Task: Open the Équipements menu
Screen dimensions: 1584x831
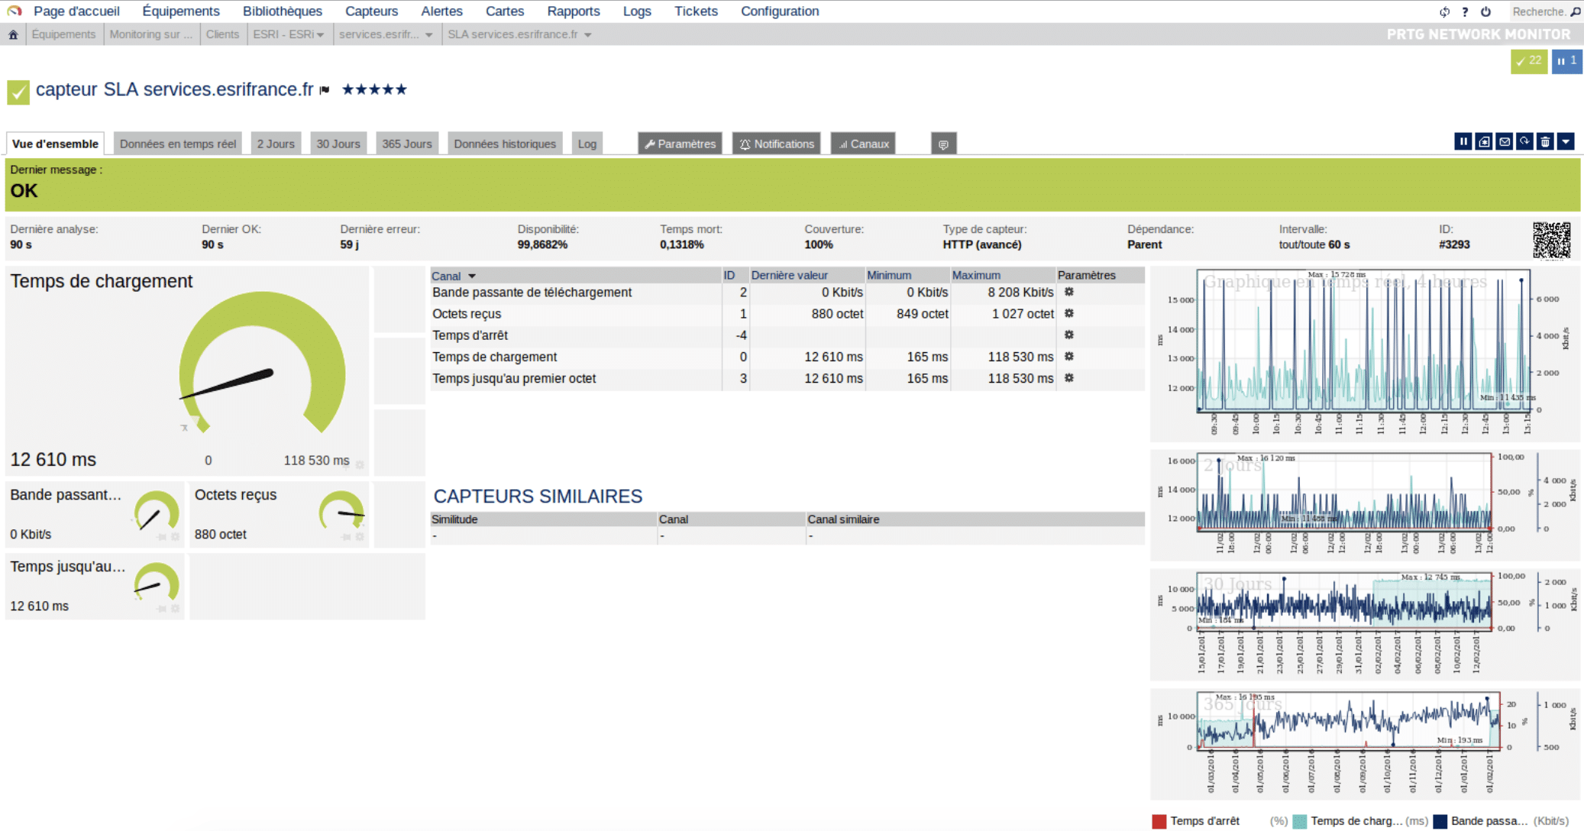Action: coord(181,11)
